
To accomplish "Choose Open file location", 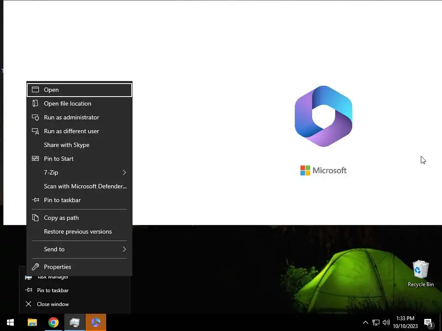I will pyautogui.click(x=79, y=103).
